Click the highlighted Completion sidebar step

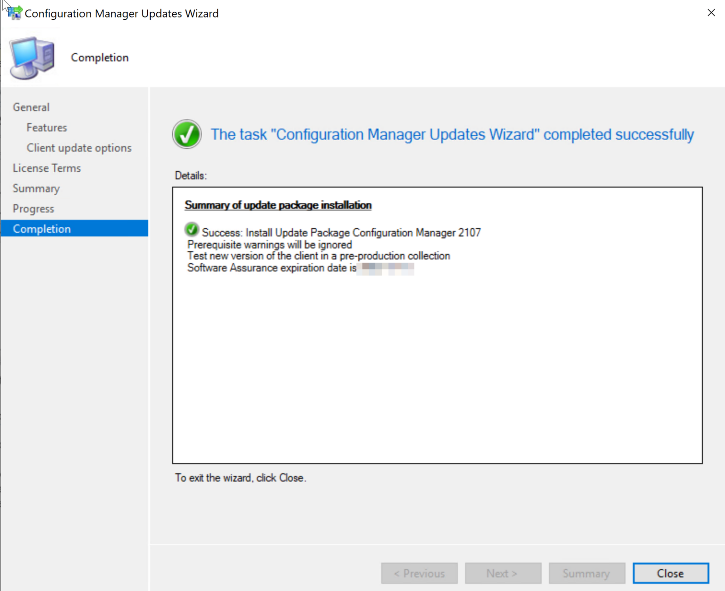pos(42,229)
